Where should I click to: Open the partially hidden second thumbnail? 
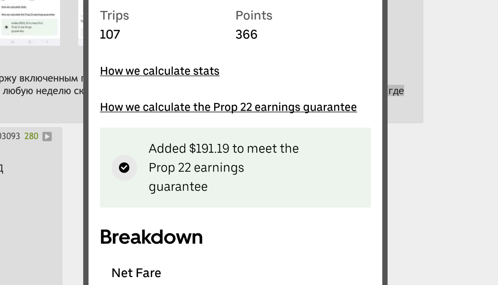(81, 23)
